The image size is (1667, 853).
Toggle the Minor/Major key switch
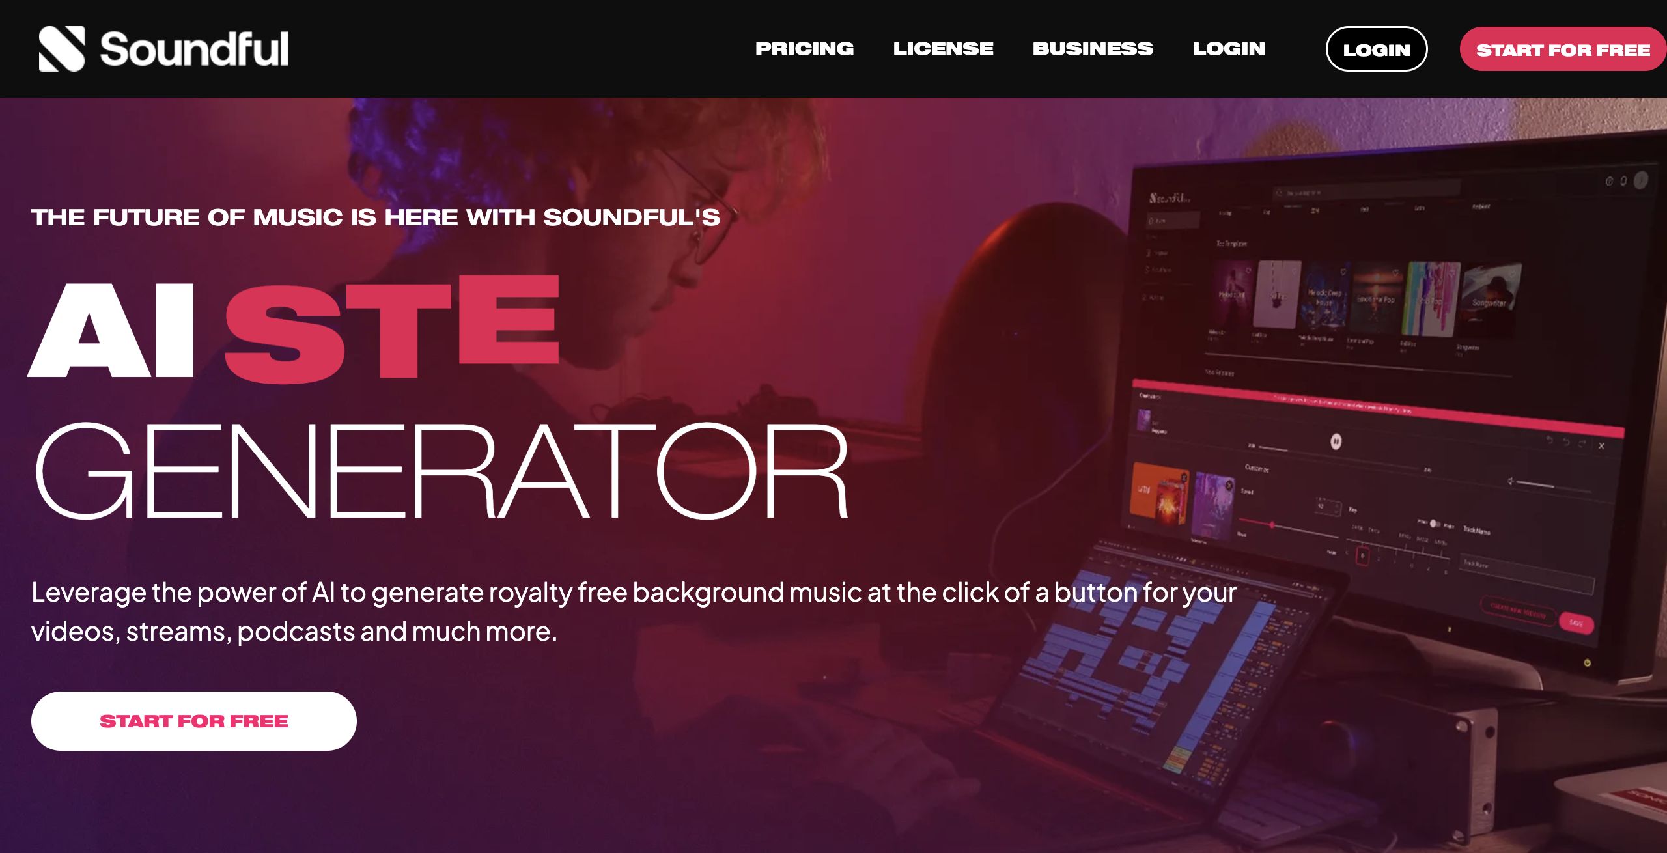pyautogui.click(x=1435, y=524)
